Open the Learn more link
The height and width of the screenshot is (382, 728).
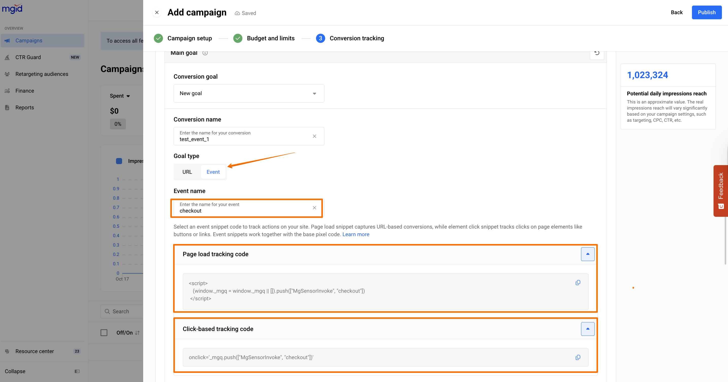(x=356, y=234)
